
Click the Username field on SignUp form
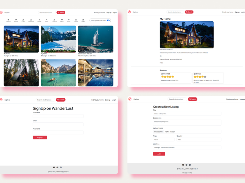(x=58, y=116)
